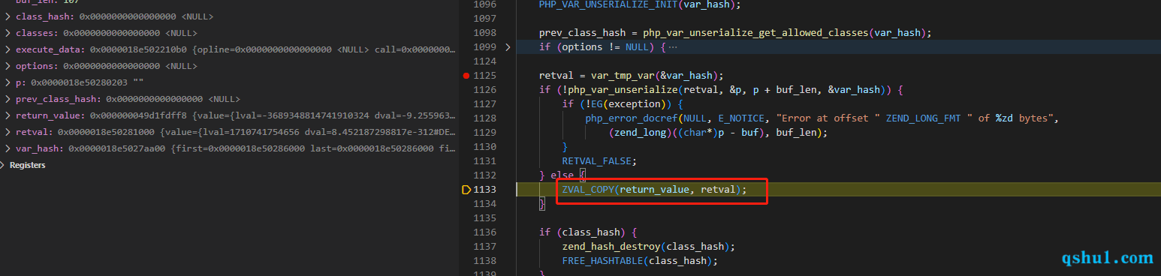Expand the classes variable row
This screenshot has width=1161, height=276.
coord(7,33)
